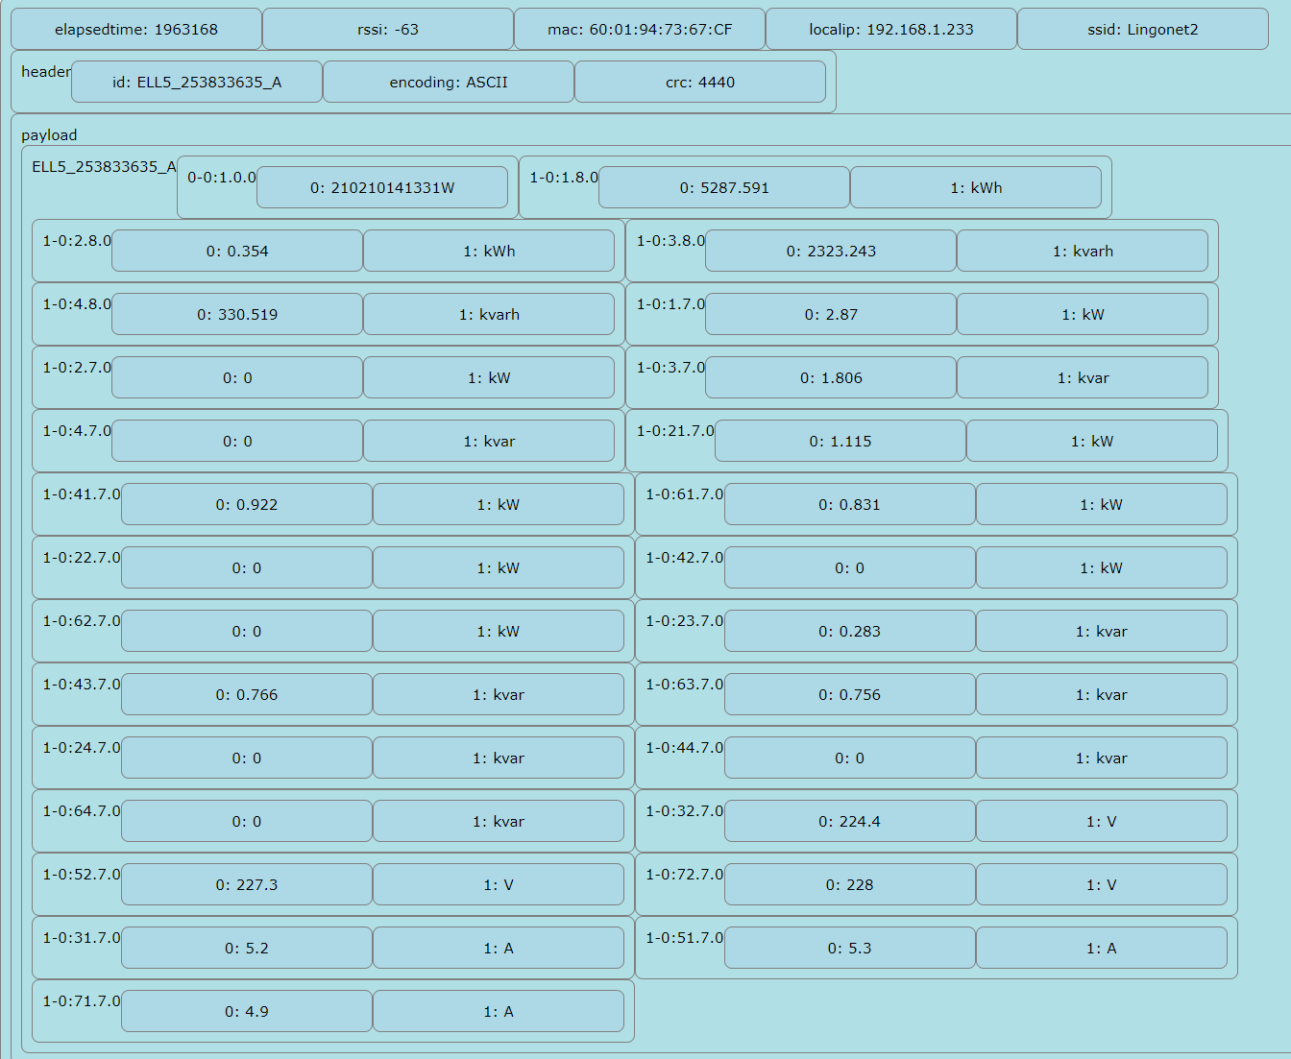Click the zero value of 1-0:62.7.0
The image size is (1291, 1059).
[247, 631]
